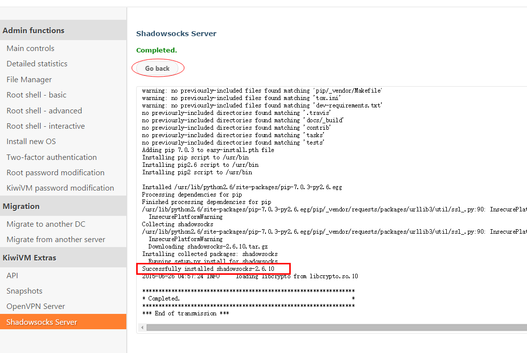Click log line matching 'tasks' directories

click(233, 135)
